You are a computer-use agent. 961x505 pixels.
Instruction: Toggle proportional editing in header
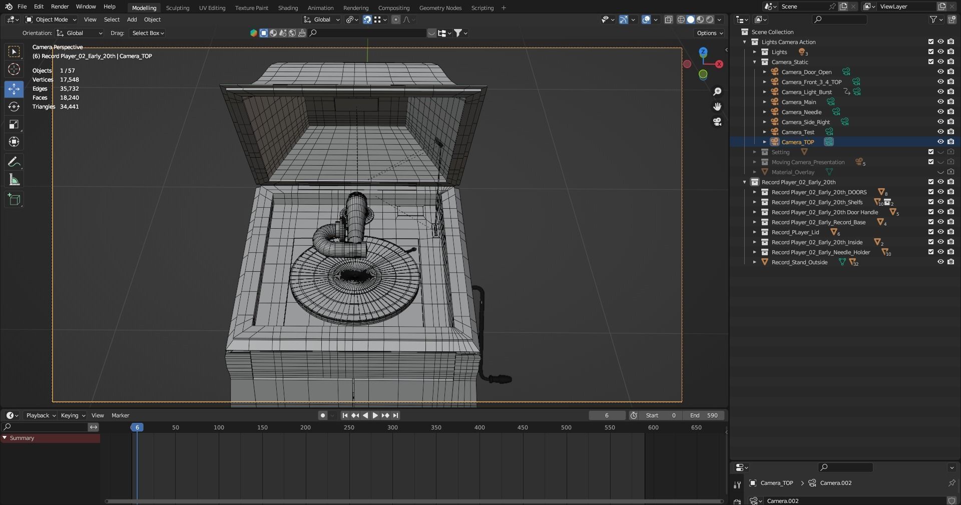(396, 20)
